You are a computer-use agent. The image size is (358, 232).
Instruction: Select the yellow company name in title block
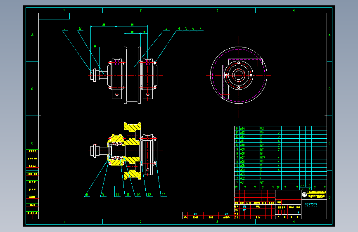[317, 194]
